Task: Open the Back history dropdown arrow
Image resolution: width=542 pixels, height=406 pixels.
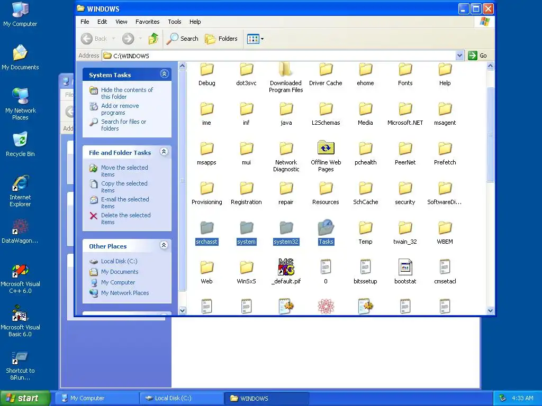Action: tap(113, 39)
